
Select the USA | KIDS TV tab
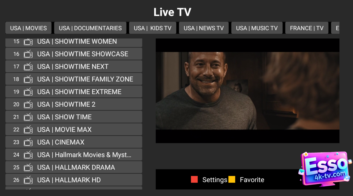coord(153,28)
